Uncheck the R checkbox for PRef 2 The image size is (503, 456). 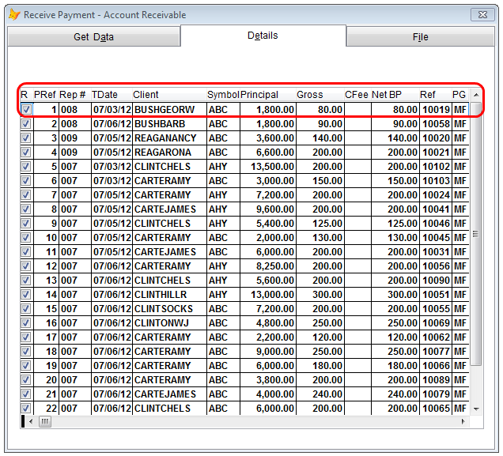point(26,124)
